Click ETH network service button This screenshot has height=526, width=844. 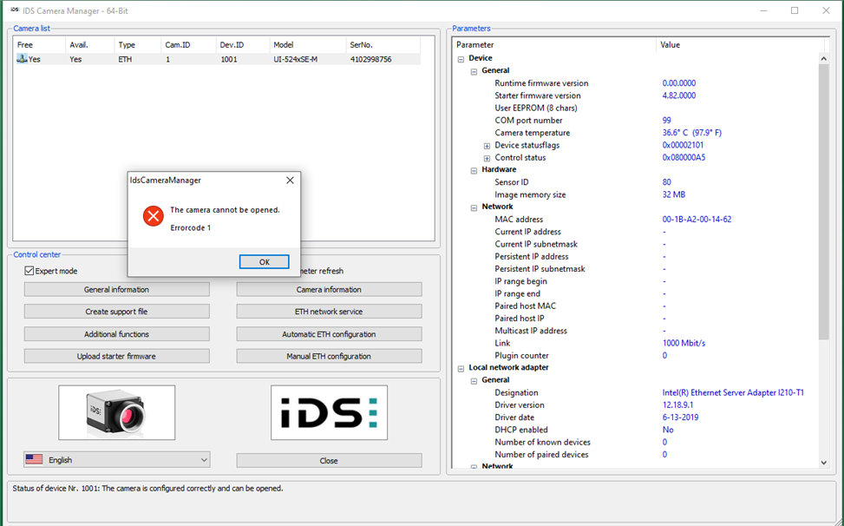329,312
